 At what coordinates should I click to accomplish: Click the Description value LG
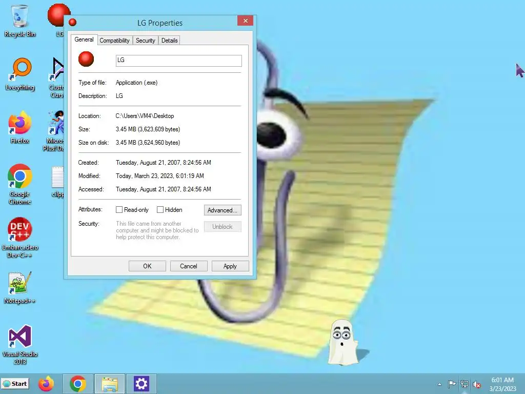(x=119, y=96)
